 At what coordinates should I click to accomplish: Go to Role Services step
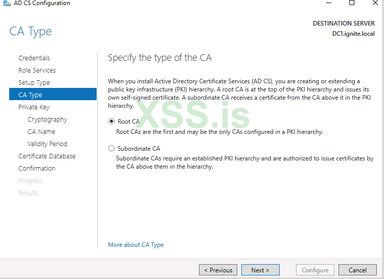[37, 71]
